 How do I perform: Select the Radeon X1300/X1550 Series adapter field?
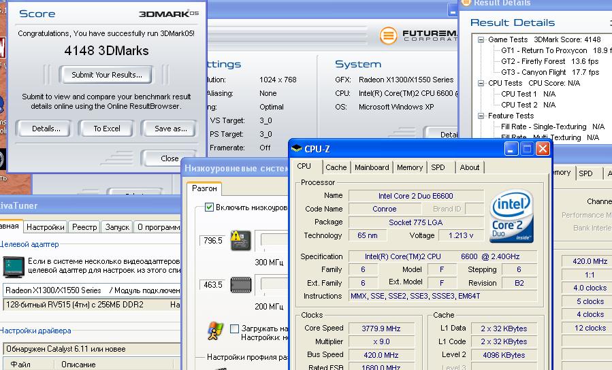pyautogui.click(x=92, y=290)
